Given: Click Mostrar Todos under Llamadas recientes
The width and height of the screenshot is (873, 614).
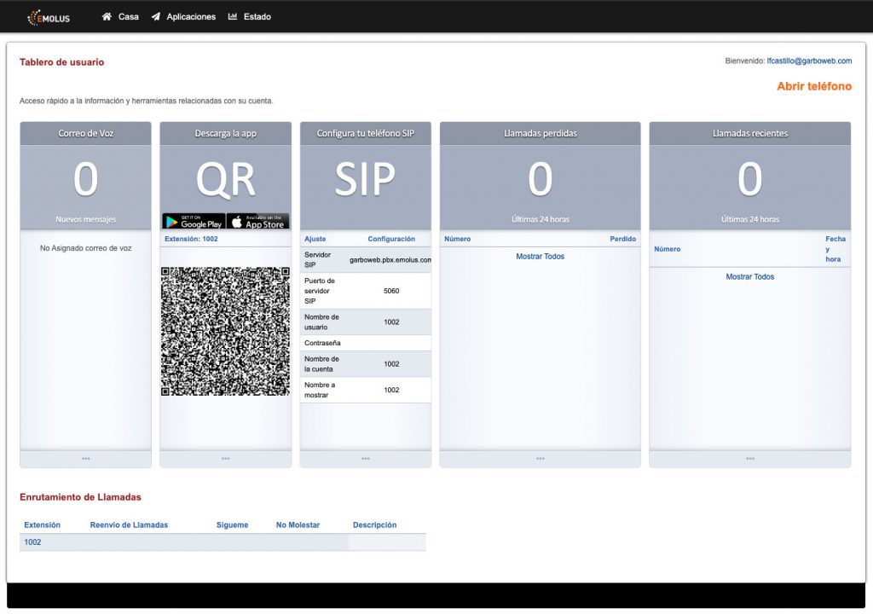Looking at the screenshot, I should (x=750, y=276).
